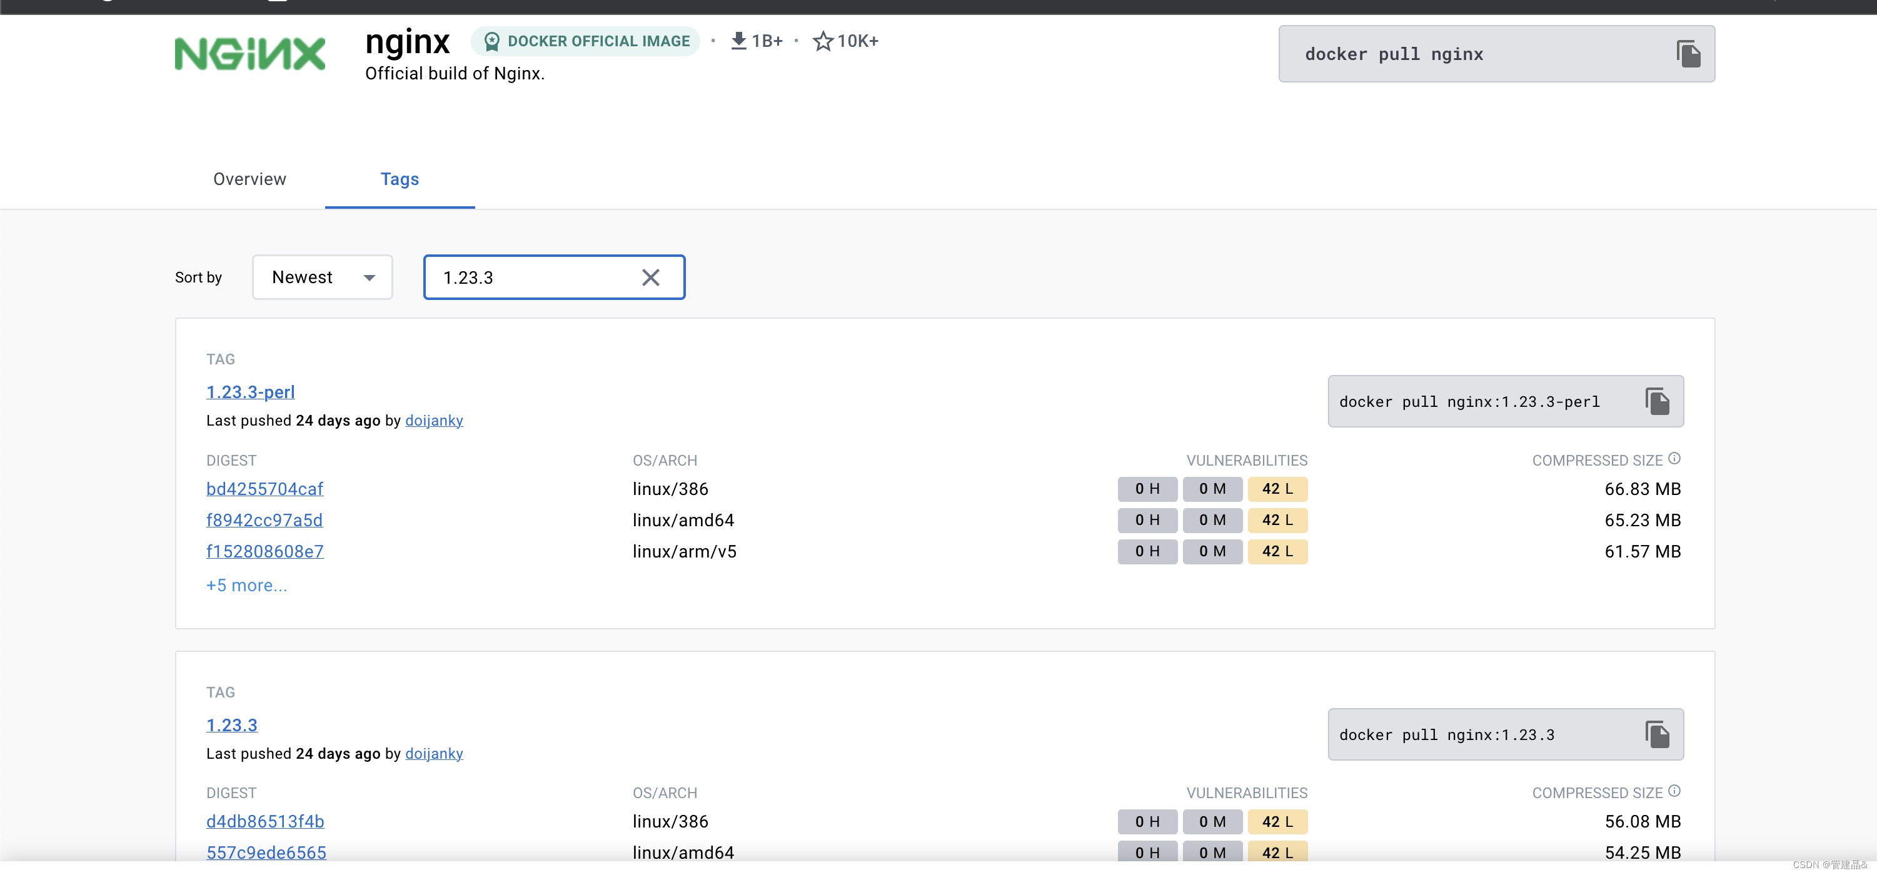Copy the nginx:1.23.3 pull command

pyautogui.click(x=1657, y=734)
